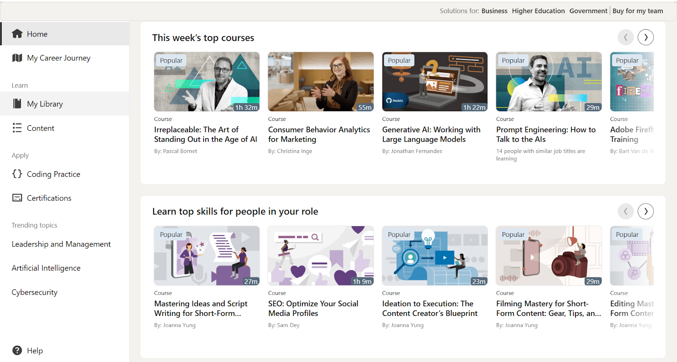Click author By: Sam Dey
Viewport: 677px width, 362px height.
pyautogui.click(x=284, y=325)
